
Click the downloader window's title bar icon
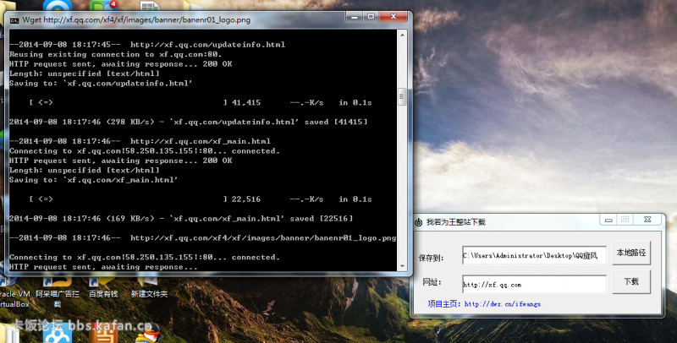tap(418, 222)
